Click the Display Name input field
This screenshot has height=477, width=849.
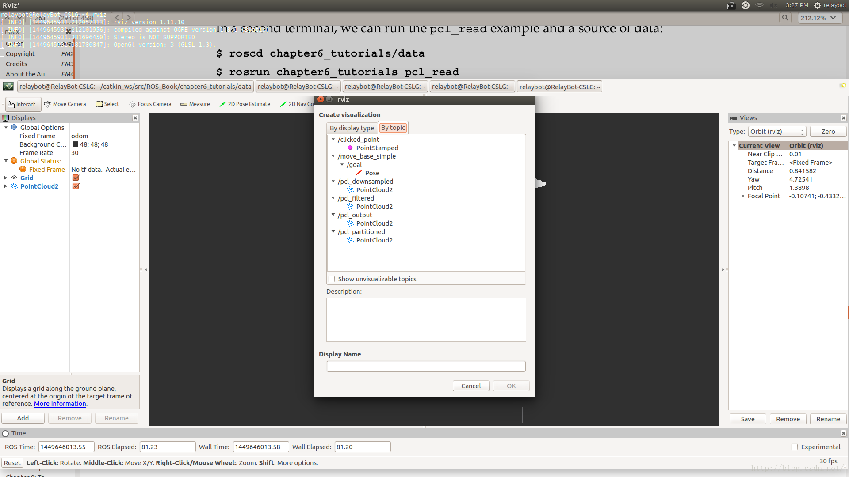(426, 366)
